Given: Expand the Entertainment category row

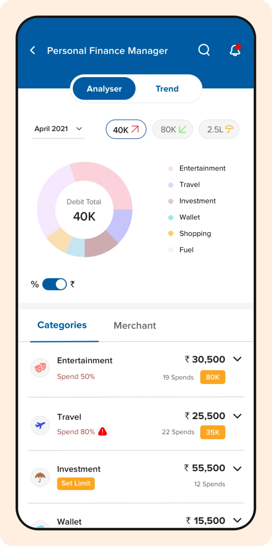Looking at the screenshot, I should (x=237, y=359).
